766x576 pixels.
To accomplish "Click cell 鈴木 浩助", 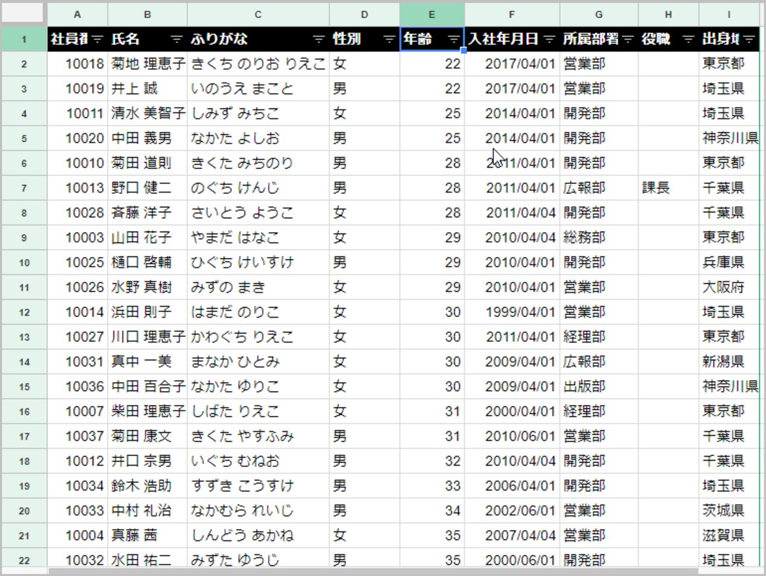I will pyautogui.click(x=147, y=486).
